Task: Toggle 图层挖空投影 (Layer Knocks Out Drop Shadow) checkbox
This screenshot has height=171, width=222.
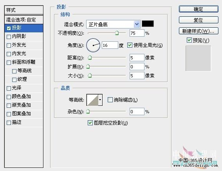Action: tap(90, 123)
